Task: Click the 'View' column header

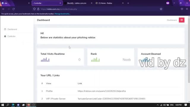Action: (49, 84)
